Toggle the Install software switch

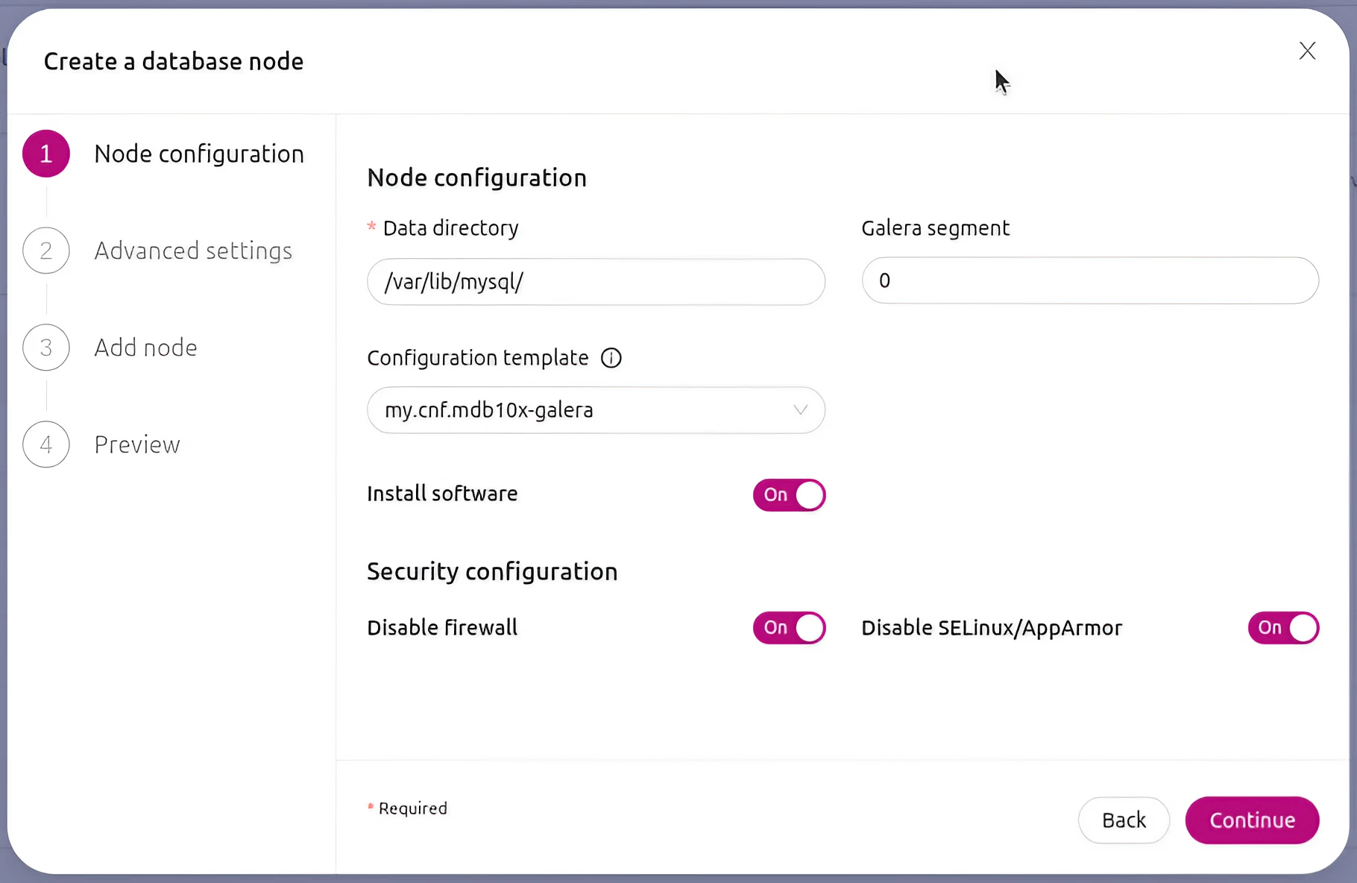tap(789, 495)
